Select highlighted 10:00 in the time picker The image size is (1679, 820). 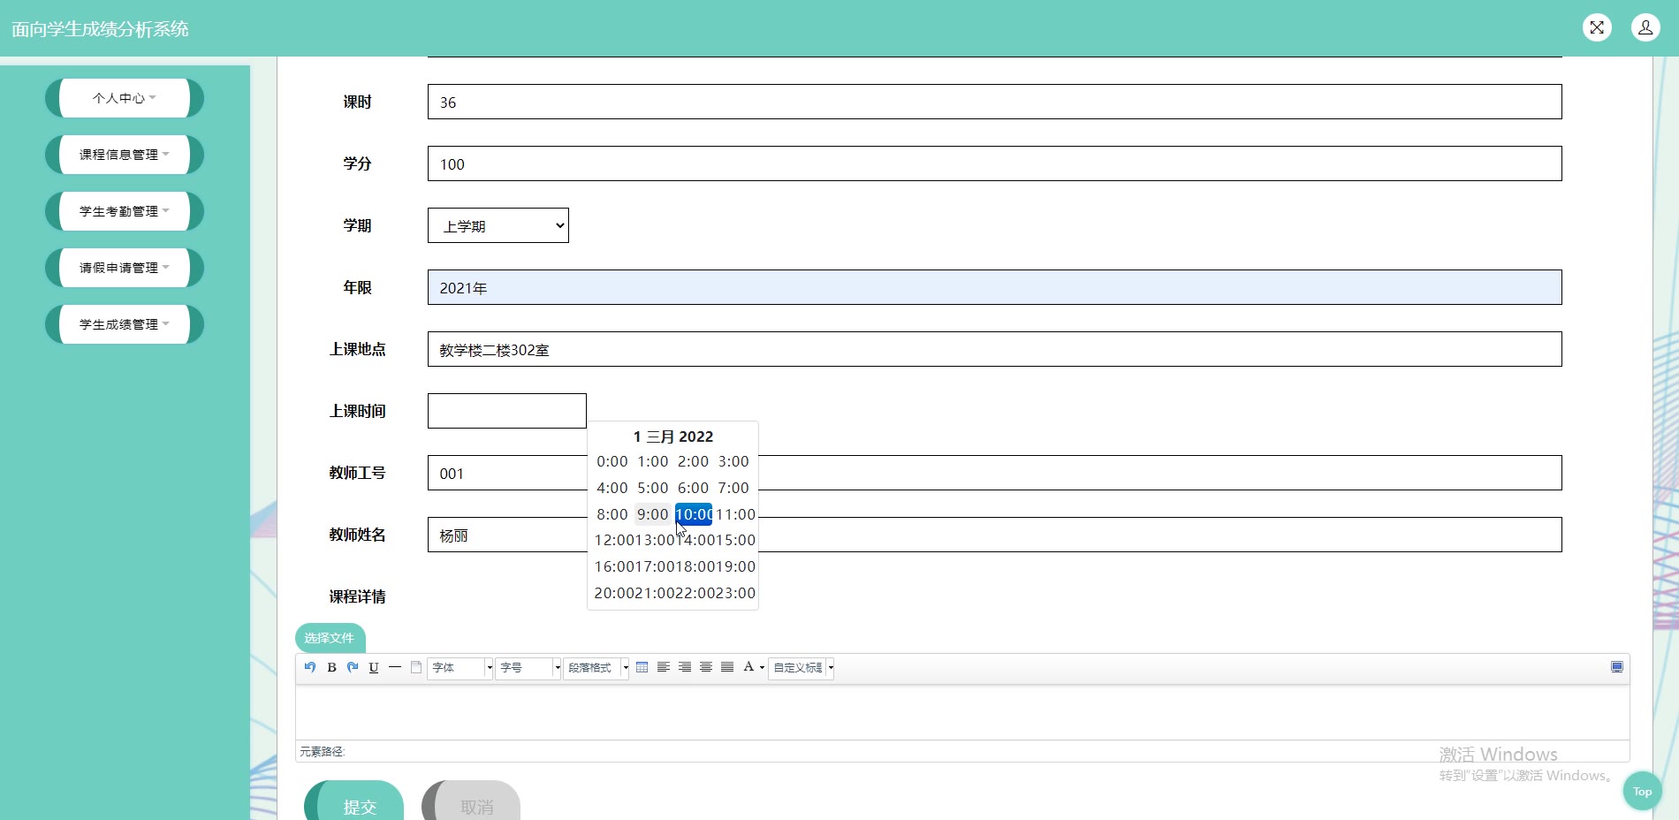[694, 514]
